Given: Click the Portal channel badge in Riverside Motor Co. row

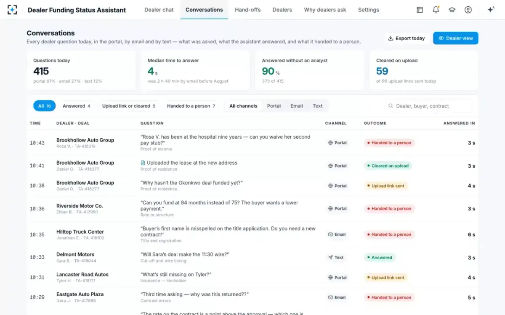Looking at the screenshot, I should tap(338, 208).
